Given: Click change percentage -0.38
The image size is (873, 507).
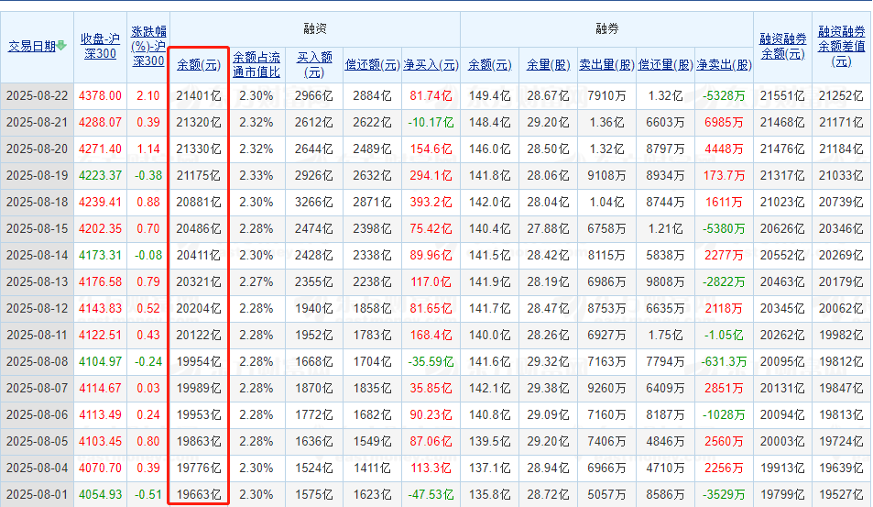Looking at the screenshot, I should coord(148,175).
